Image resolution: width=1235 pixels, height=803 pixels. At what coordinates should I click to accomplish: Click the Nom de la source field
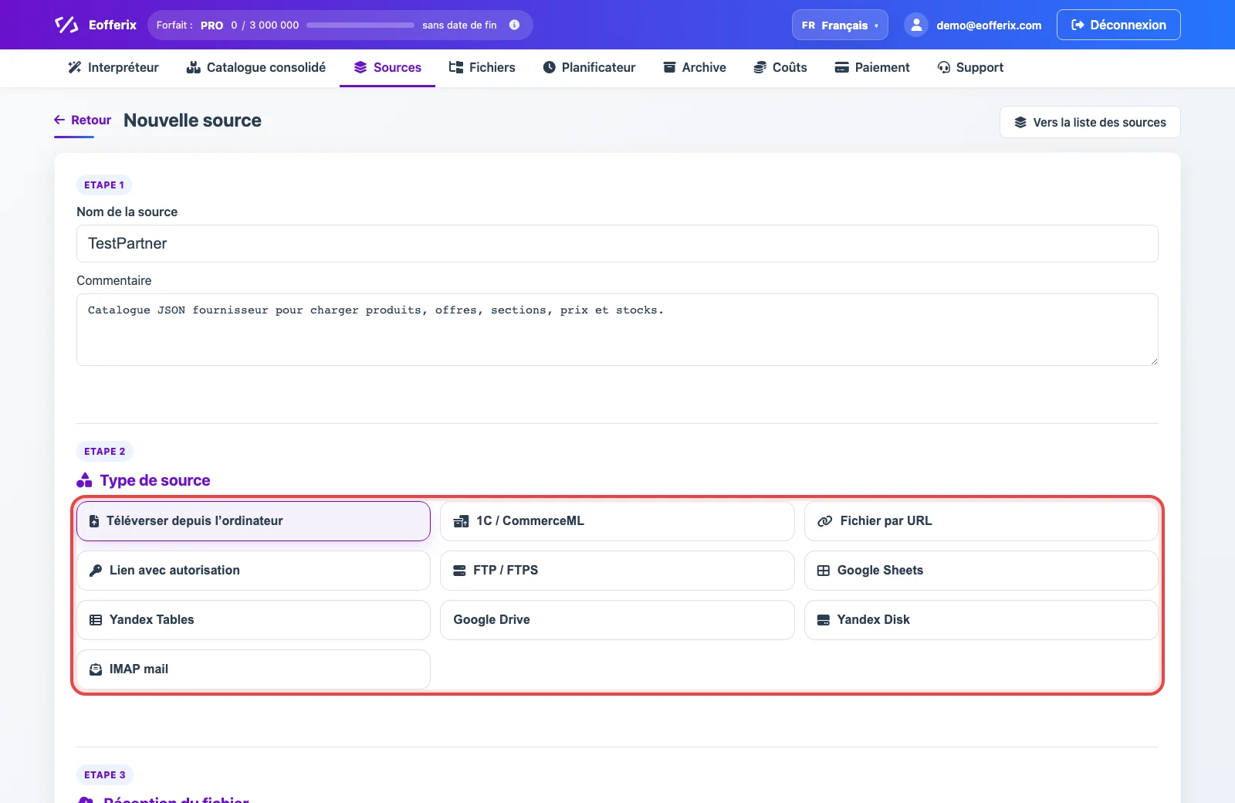click(617, 243)
